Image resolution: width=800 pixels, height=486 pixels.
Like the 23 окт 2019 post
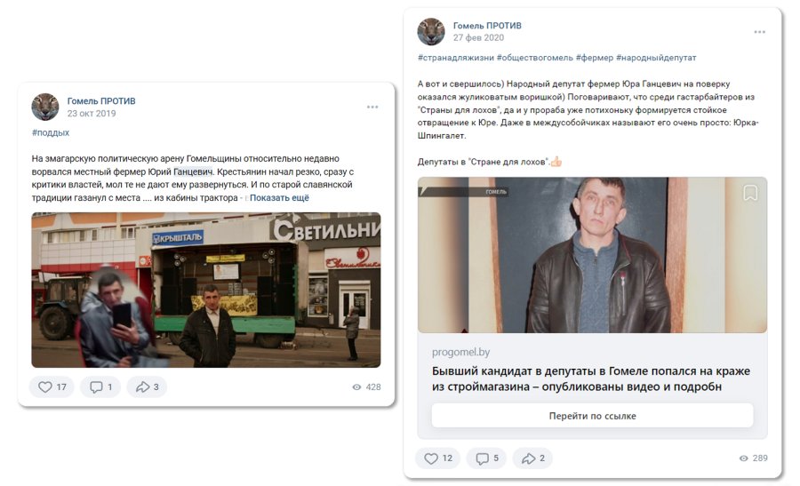click(52, 386)
